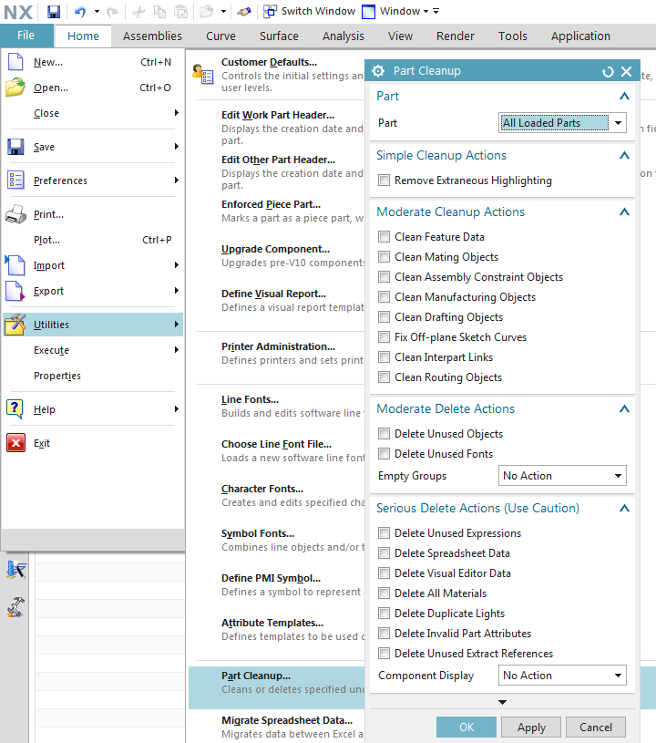The height and width of the screenshot is (743, 656).
Task: Switch to the Surface tab
Action: (279, 36)
